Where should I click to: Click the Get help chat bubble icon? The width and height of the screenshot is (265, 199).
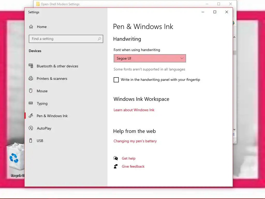(x=116, y=158)
